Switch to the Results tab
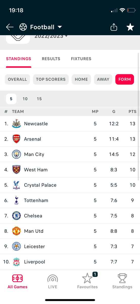 click(x=51, y=59)
